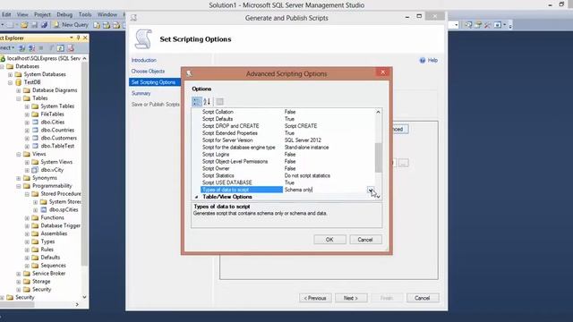Click Cancel in Advanced Scripting Options dialog
The height and width of the screenshot is (322, 573).
(x=365, y=240)
